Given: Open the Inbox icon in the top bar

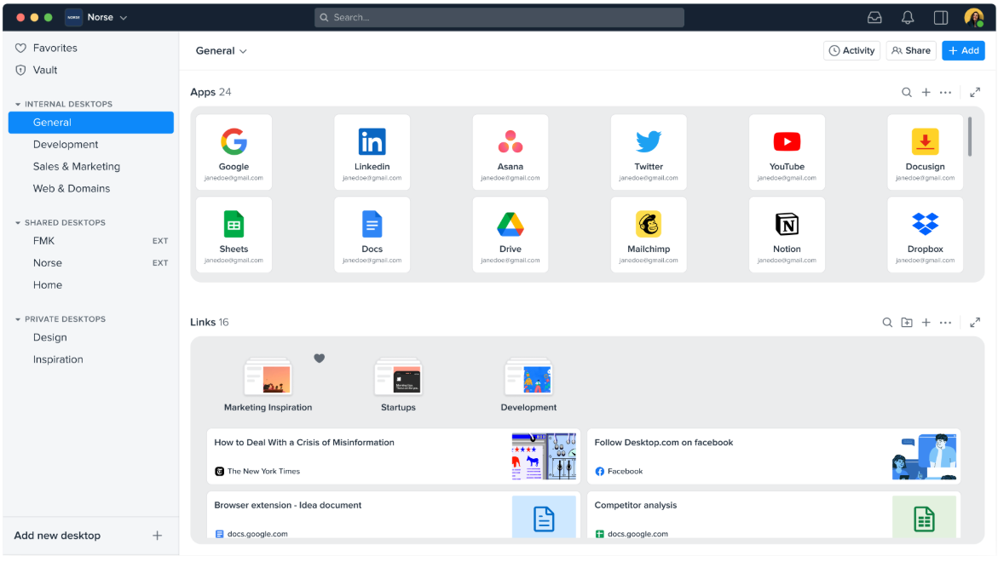Looking at the screenshot, I should [874, 16].
